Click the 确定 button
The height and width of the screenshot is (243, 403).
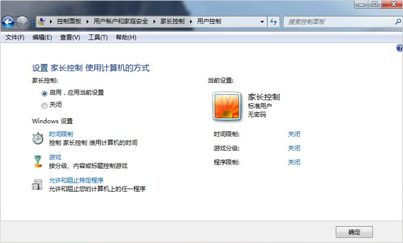tap(354, 232)
